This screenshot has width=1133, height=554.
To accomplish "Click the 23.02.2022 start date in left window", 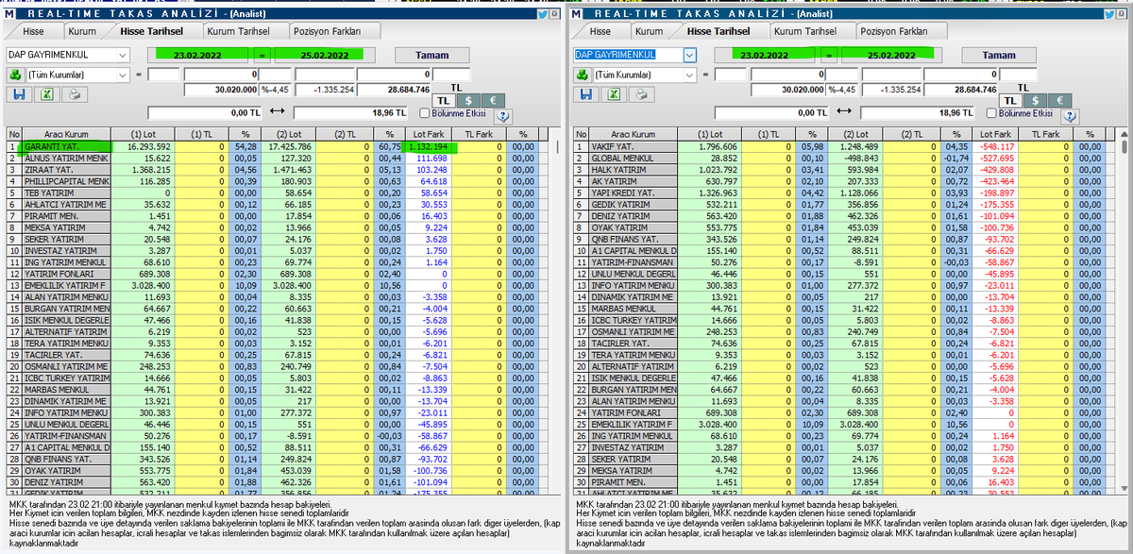I will (x=195, y=56).
